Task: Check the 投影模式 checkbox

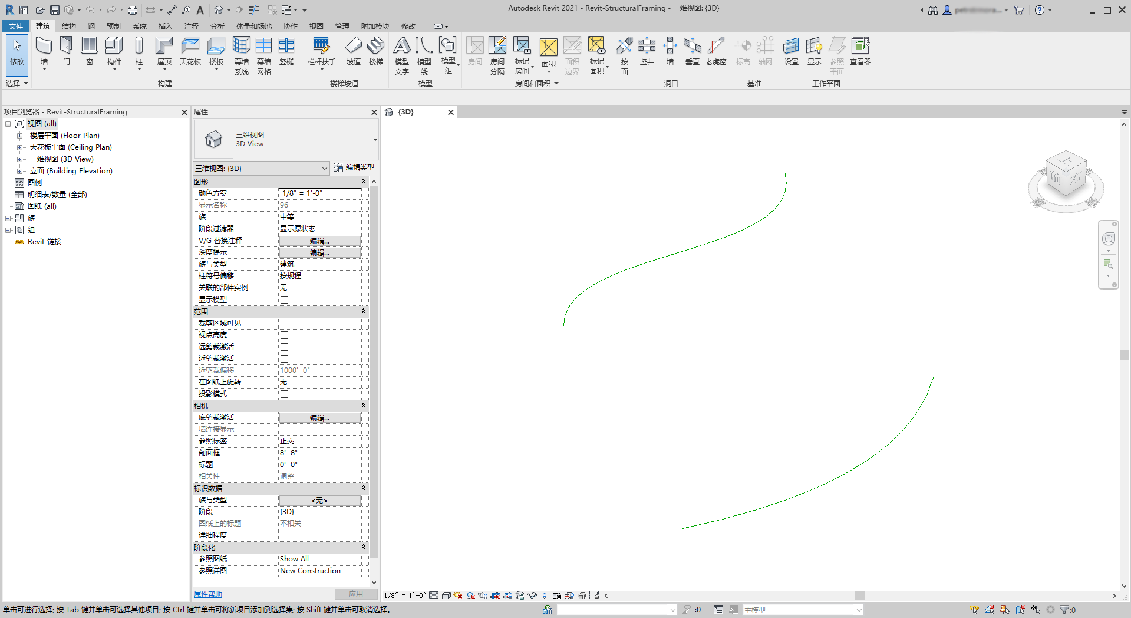Action: tap(284, 394)
